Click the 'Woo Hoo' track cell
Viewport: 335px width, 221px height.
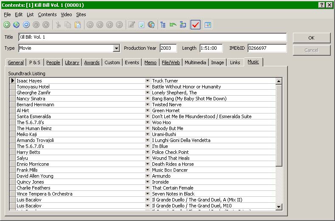click(x=213, y=122)
